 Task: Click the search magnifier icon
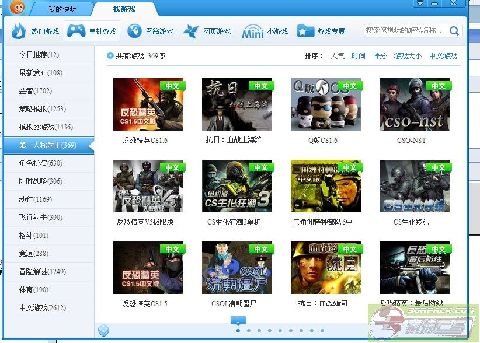454,30
